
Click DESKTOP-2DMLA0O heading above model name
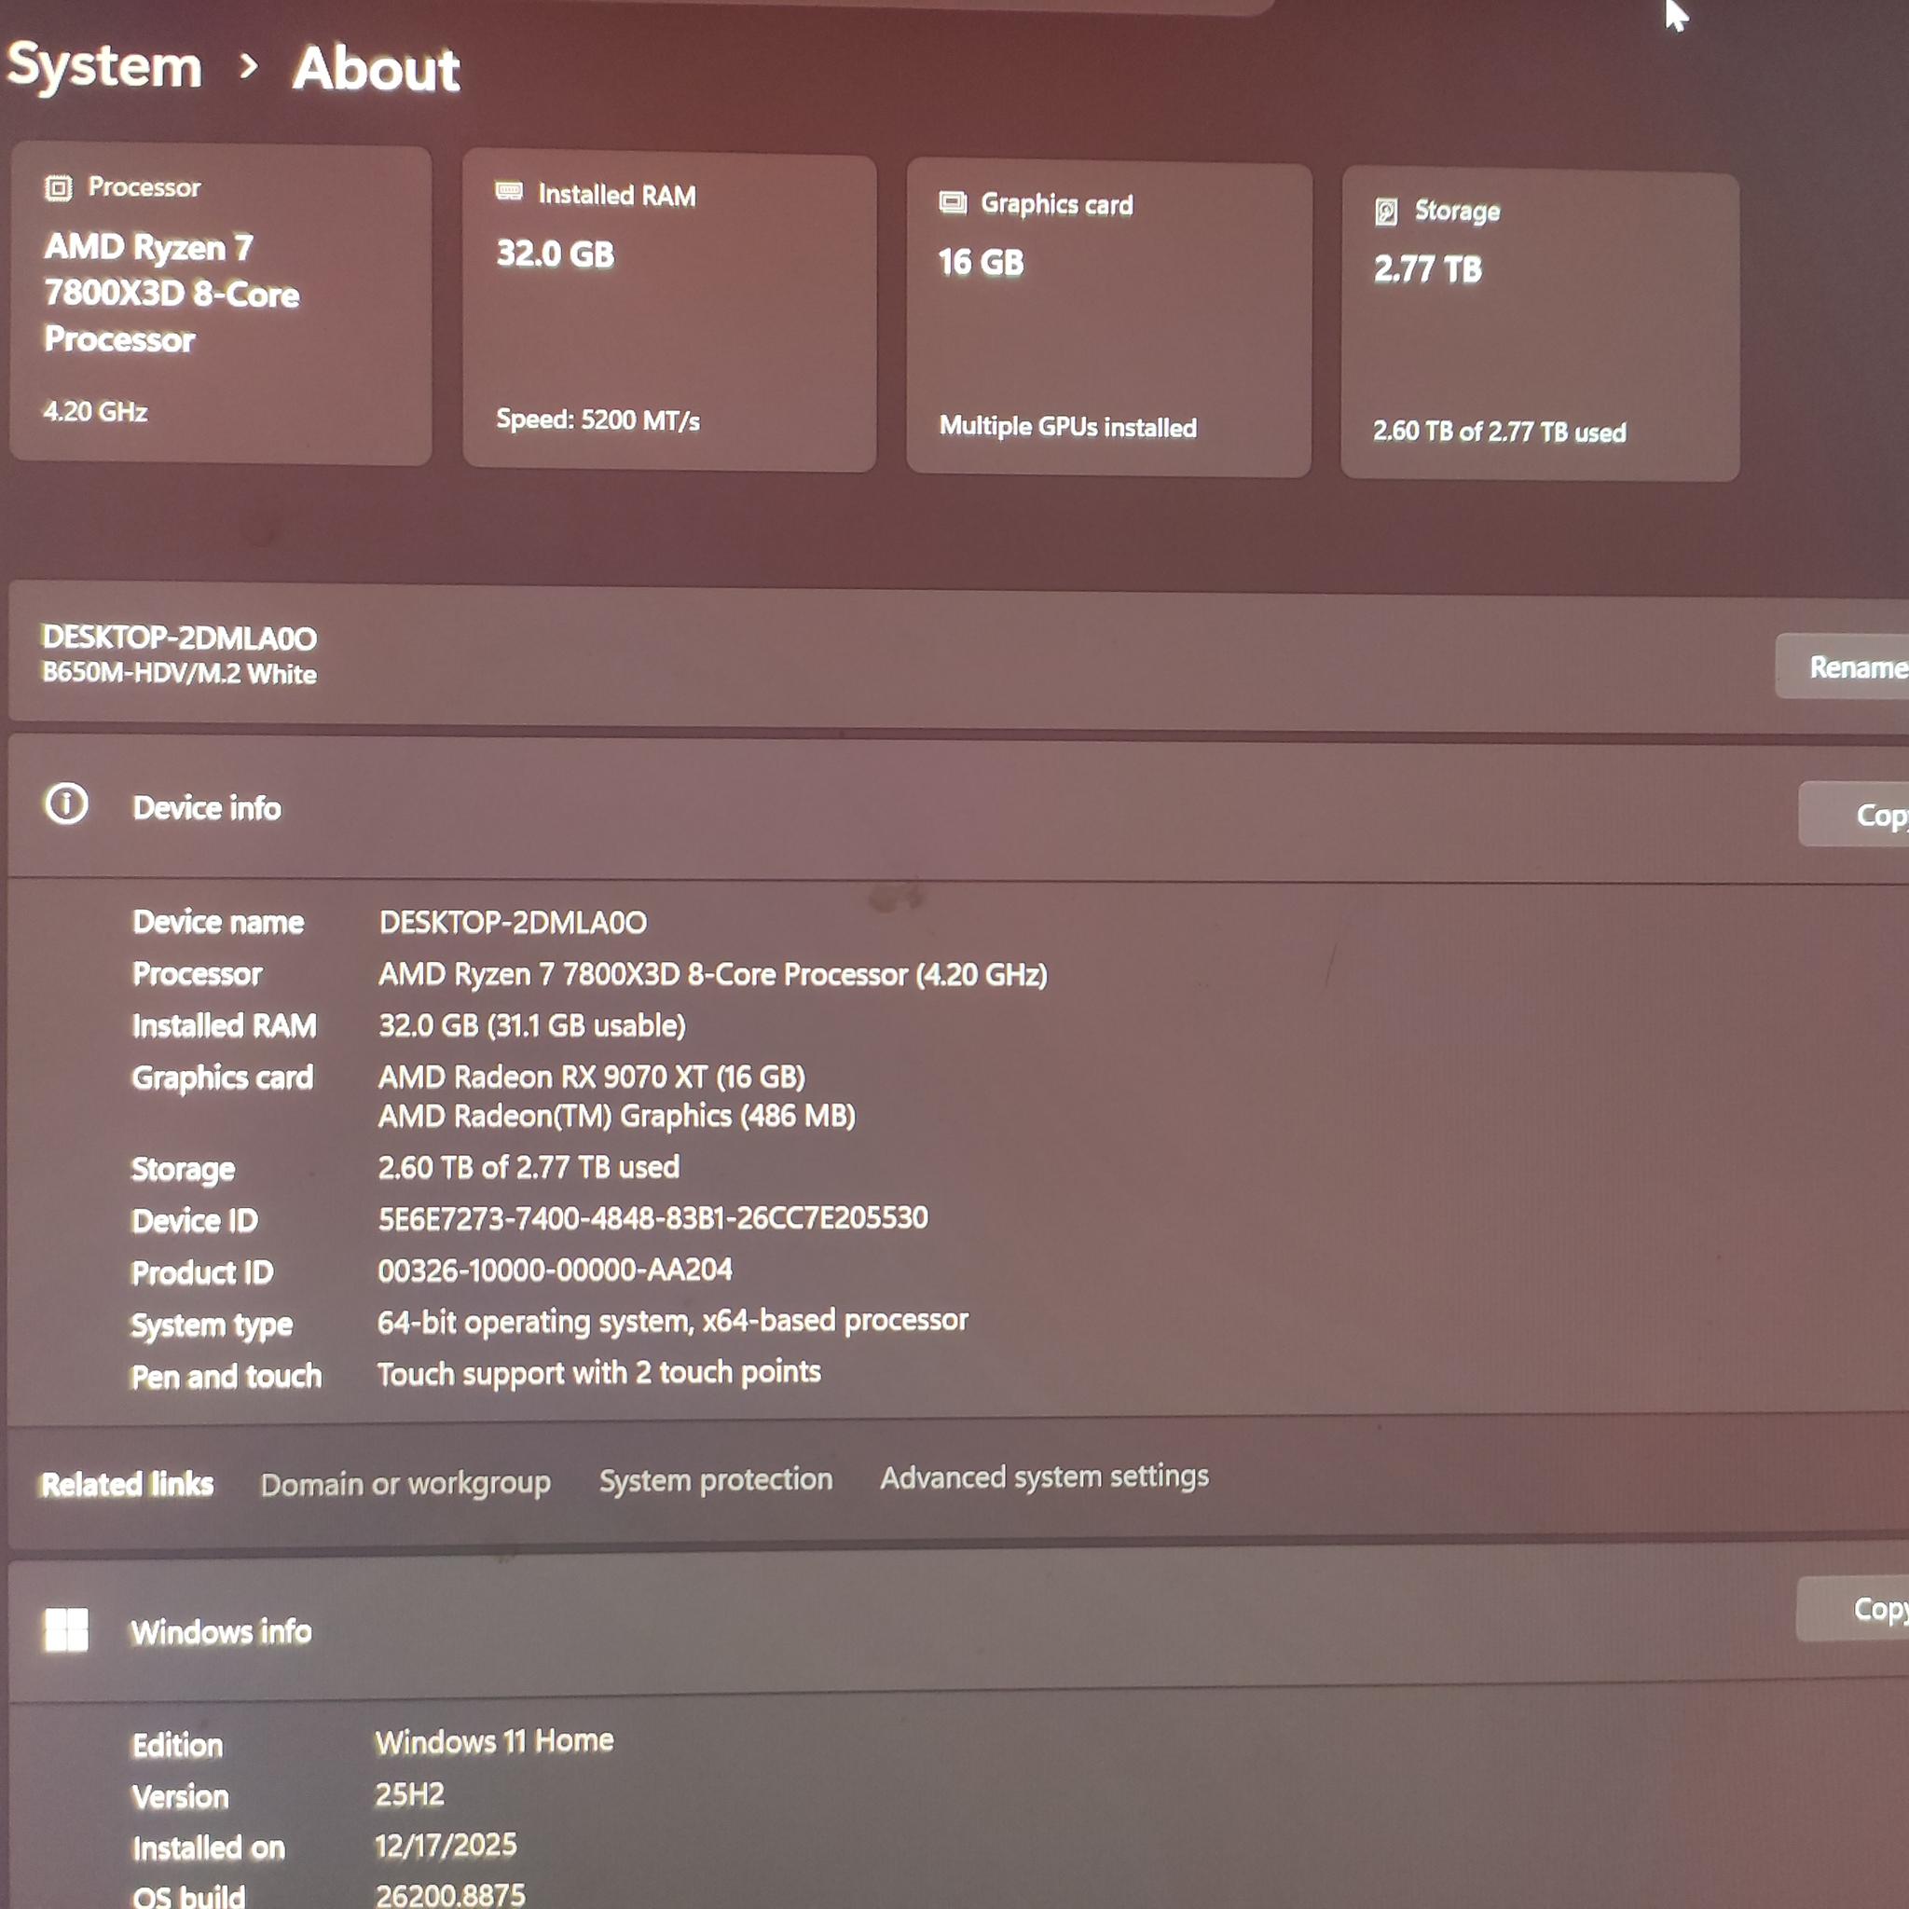click(x=180, y=638)
